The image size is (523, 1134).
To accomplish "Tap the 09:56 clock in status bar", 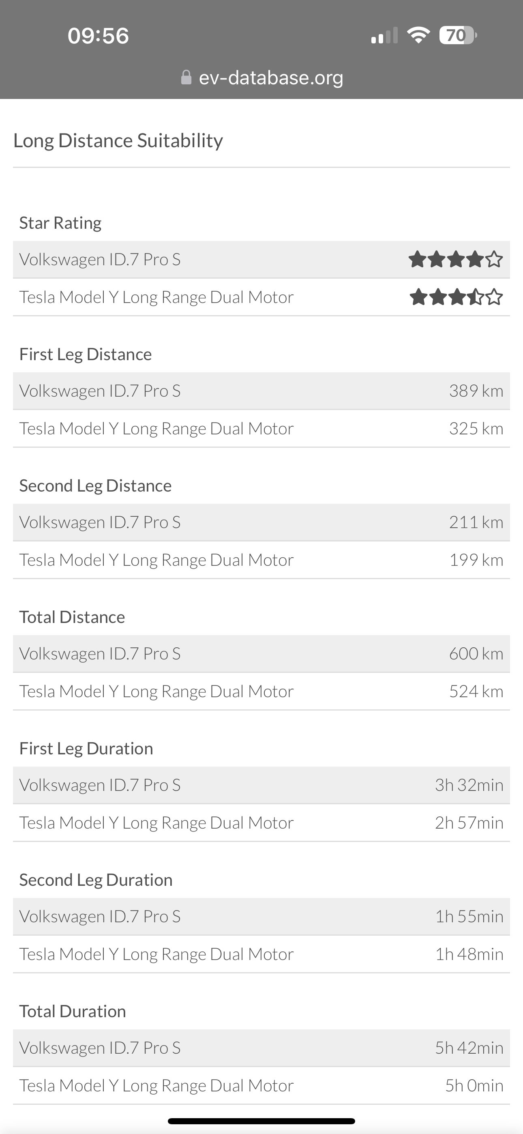I will [98, 36].
